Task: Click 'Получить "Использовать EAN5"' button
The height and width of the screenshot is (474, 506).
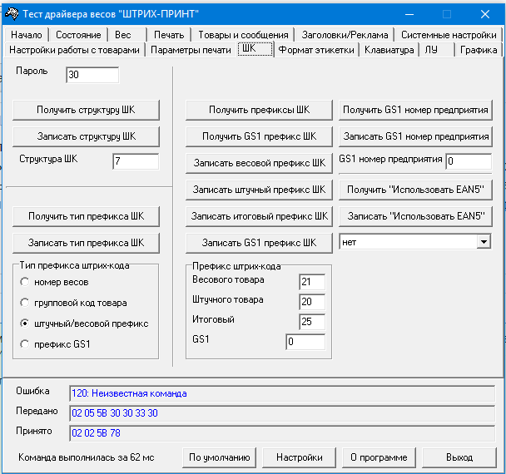Action: pos(415,190)
